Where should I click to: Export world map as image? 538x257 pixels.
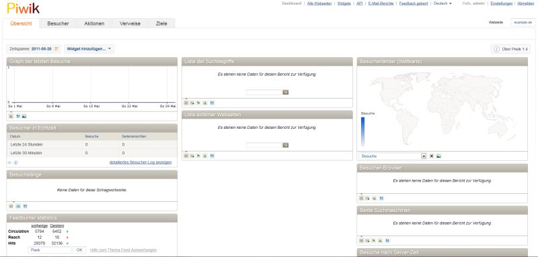tap(438, 156)
